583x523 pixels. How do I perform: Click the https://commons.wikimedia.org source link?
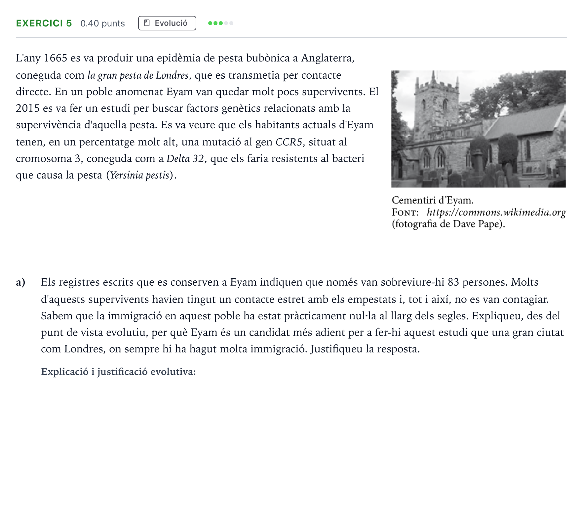496,212
